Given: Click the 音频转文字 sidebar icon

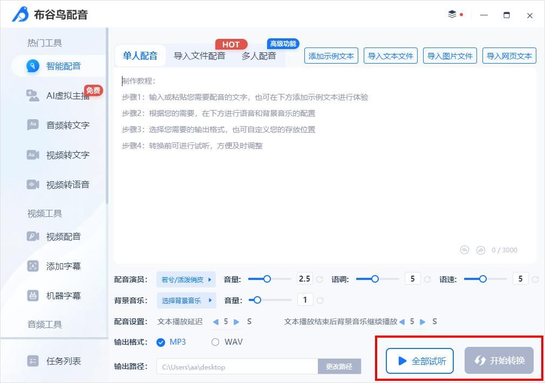Looking at the screenshot, I should (33, 125).
